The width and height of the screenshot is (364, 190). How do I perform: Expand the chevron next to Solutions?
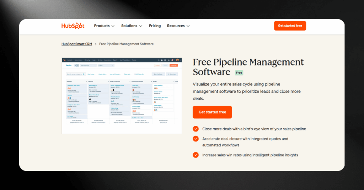(141, 26)
